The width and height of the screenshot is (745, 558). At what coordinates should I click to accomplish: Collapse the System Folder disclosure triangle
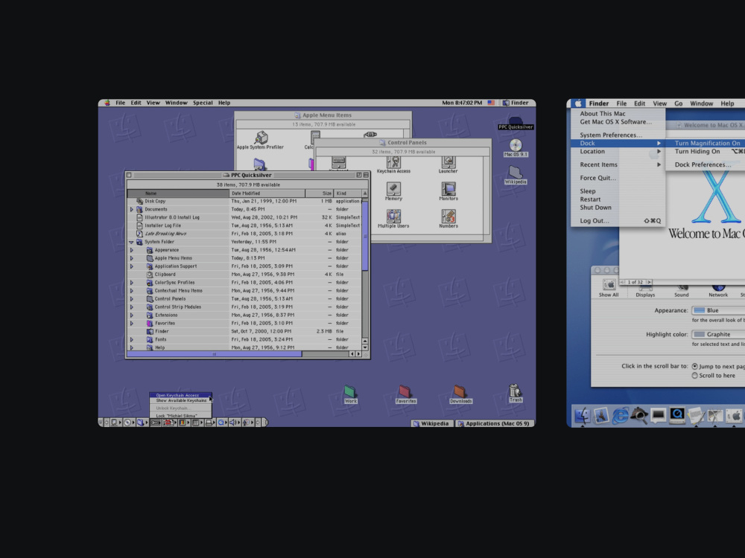(131, 242)
